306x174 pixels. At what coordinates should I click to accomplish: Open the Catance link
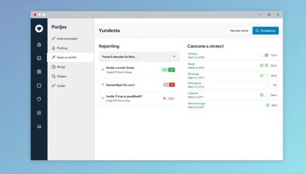point(193,93)
